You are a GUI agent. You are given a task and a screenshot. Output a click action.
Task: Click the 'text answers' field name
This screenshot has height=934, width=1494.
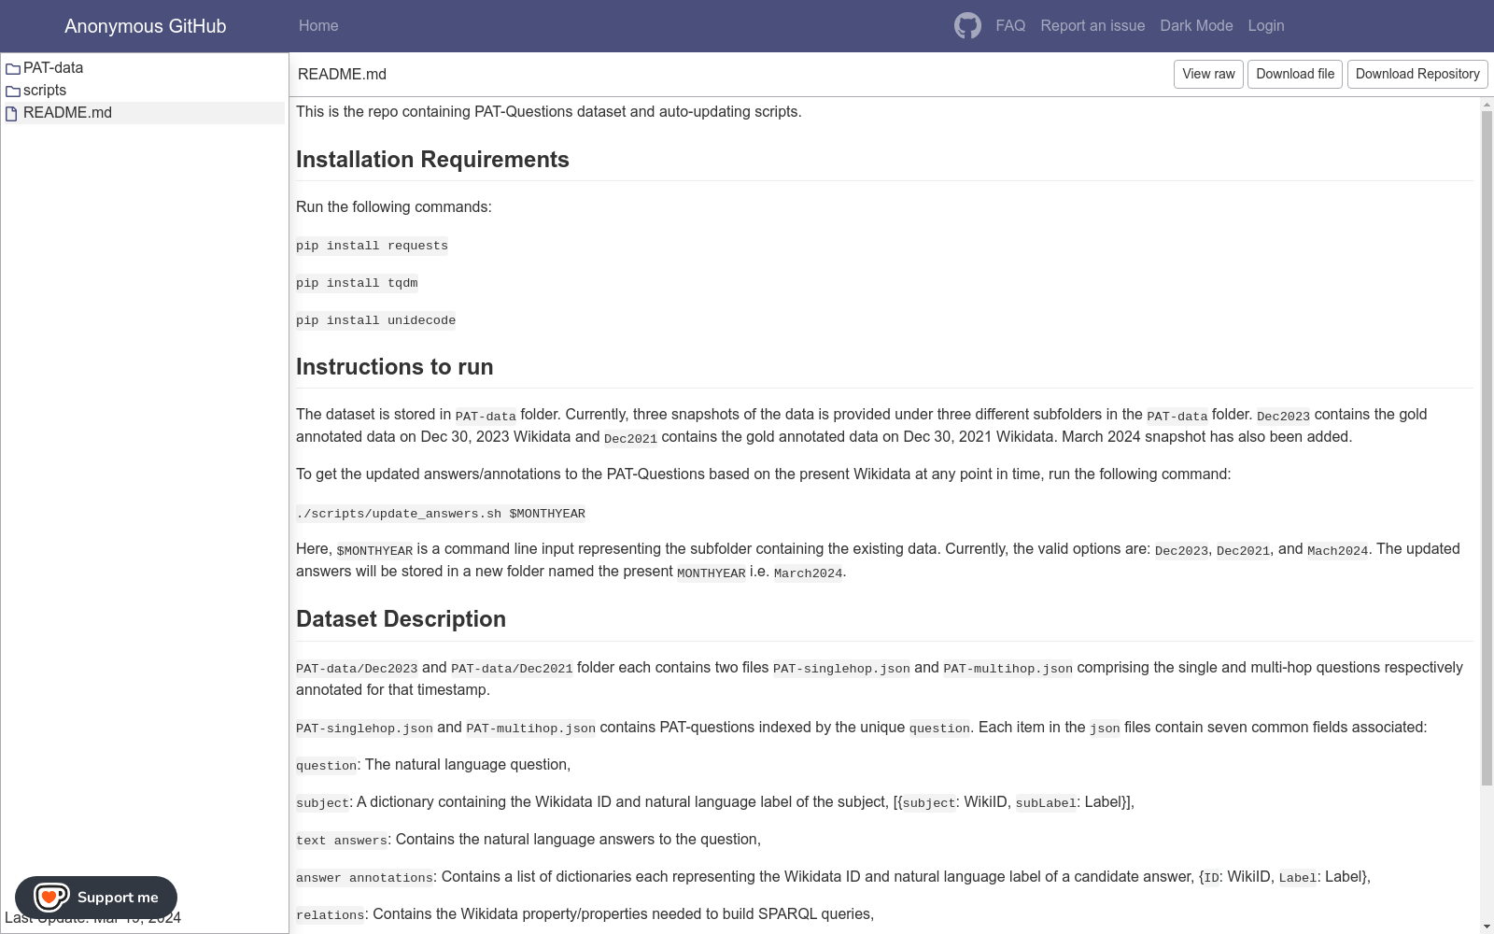[x=341, y=841]
